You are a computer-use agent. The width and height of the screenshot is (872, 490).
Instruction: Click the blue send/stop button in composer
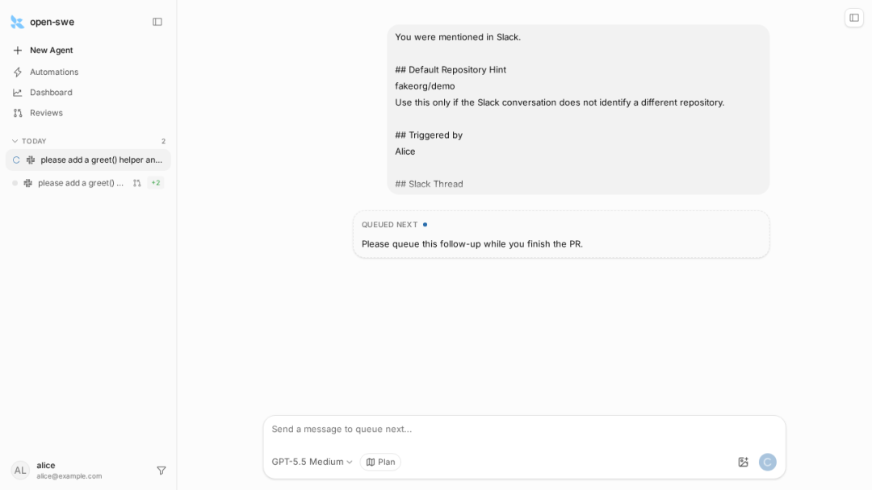pyautogui.click(x=768, y=462)
